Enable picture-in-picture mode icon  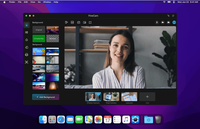coord(85,22)
